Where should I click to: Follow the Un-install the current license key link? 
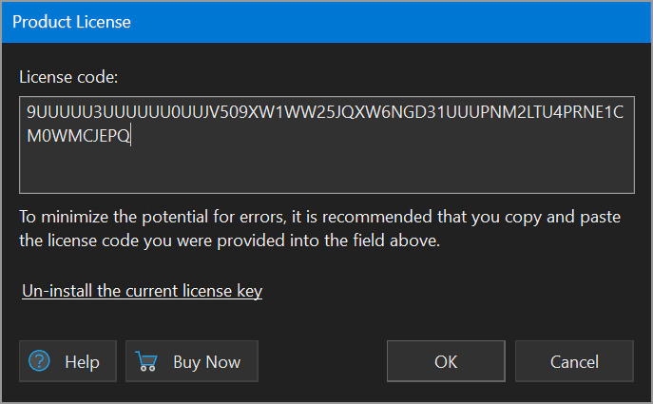pyautogui.click(x=142, y=291)
